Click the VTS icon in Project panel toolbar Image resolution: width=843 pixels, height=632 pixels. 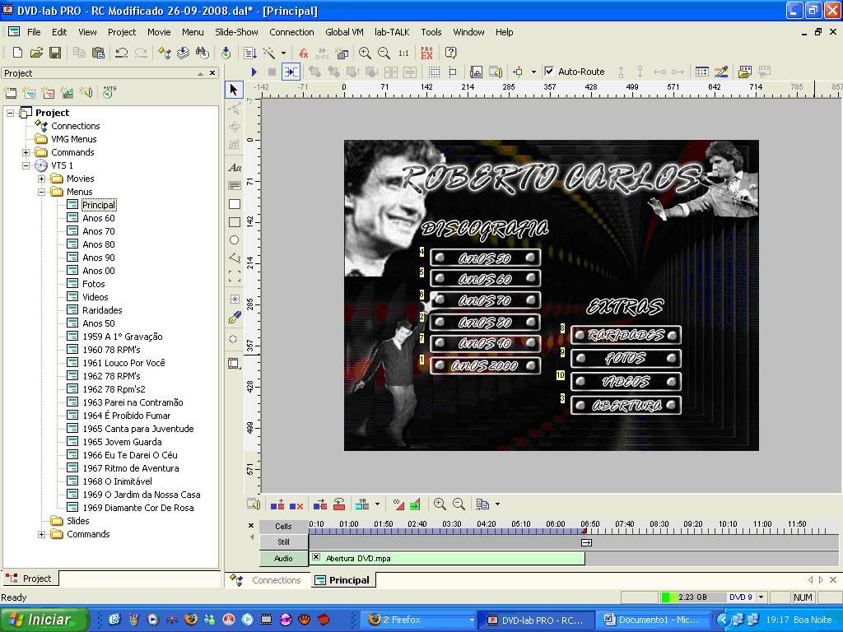point(109,92)
